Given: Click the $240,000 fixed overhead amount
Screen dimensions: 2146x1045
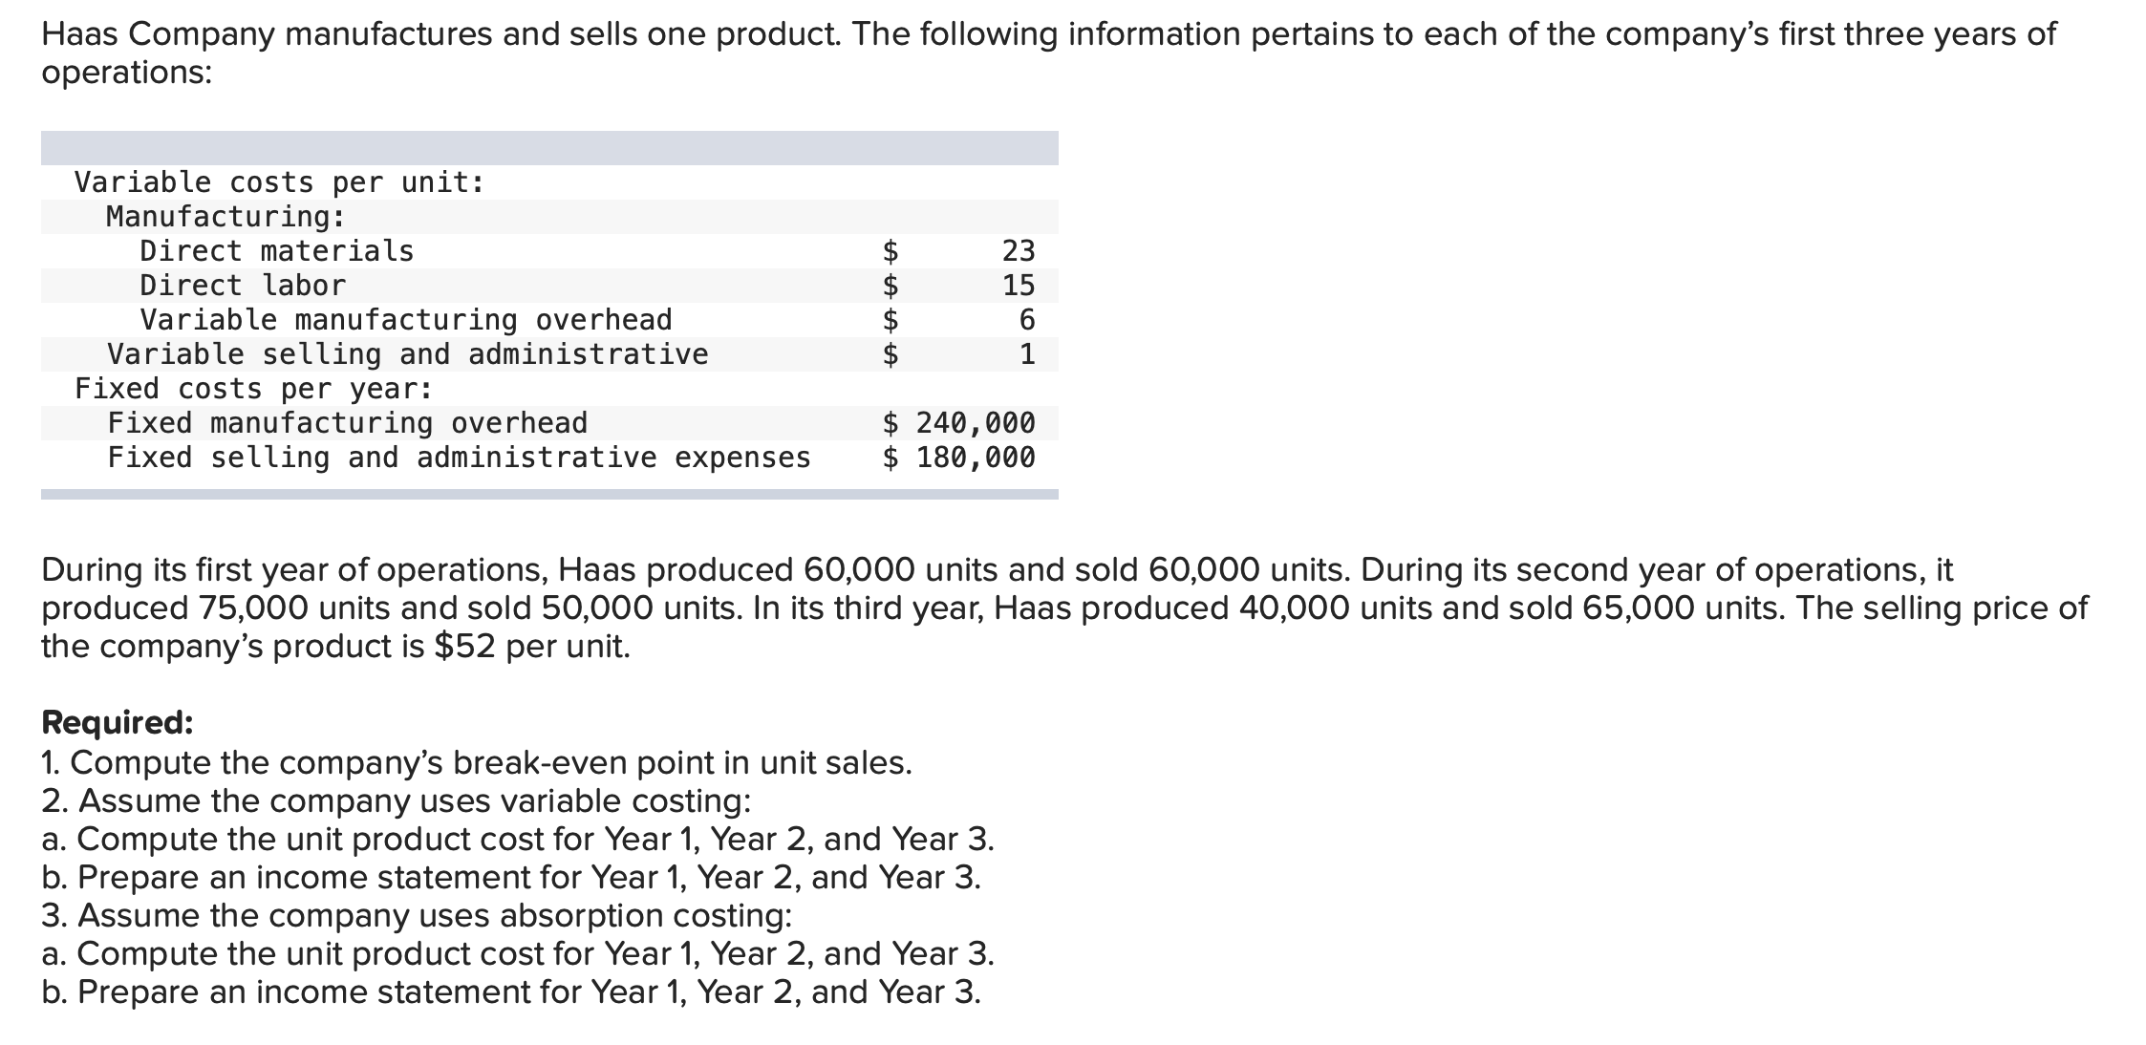Looking at the screenshot, I should (x=958, y=423).
